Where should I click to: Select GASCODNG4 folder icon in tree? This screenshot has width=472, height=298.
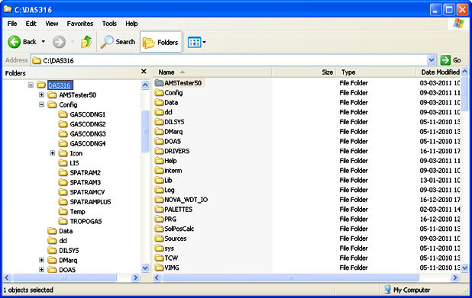[x=63, y=143]
